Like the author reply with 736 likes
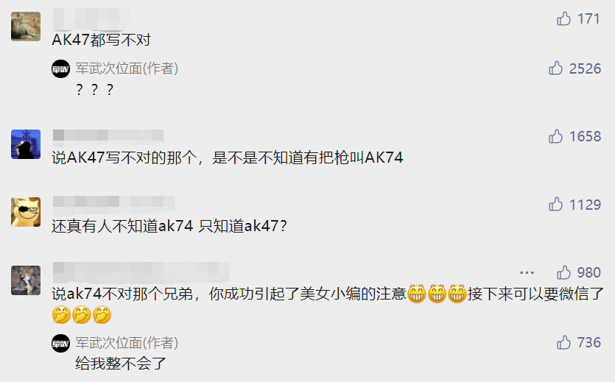The width and height of the screenshot is (615, 382). tap(563, 342)
